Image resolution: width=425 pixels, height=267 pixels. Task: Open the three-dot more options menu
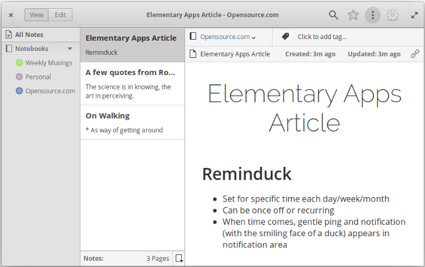coord(373,14)
